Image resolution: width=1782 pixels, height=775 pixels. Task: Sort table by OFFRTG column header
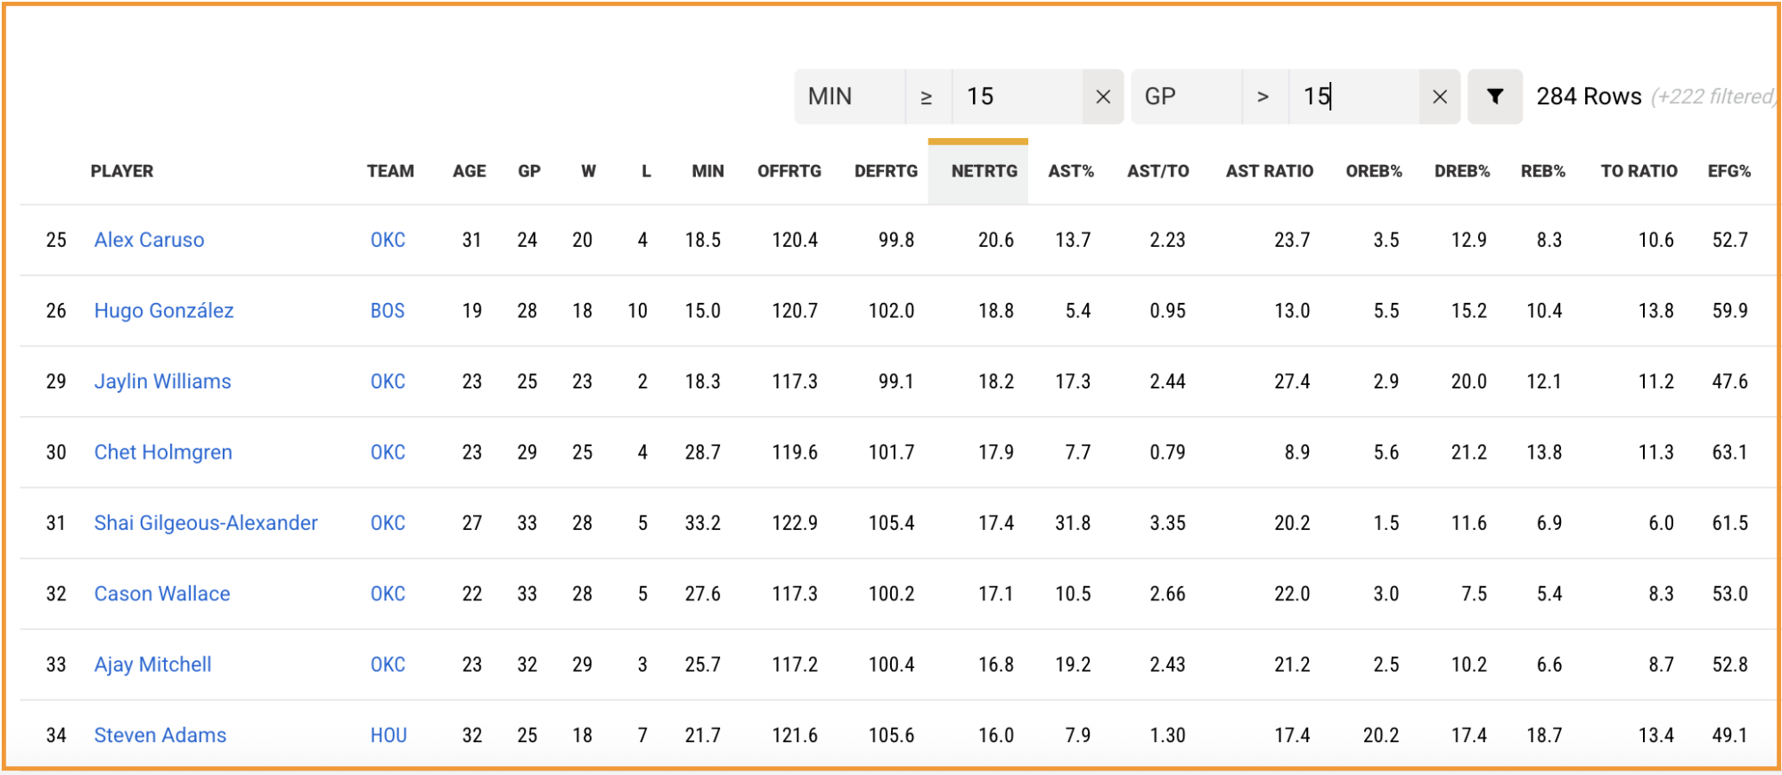[789, 171]
